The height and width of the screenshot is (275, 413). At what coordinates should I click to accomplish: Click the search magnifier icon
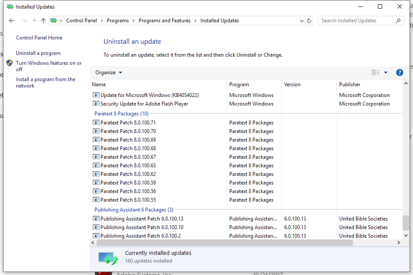coord(398,21)
